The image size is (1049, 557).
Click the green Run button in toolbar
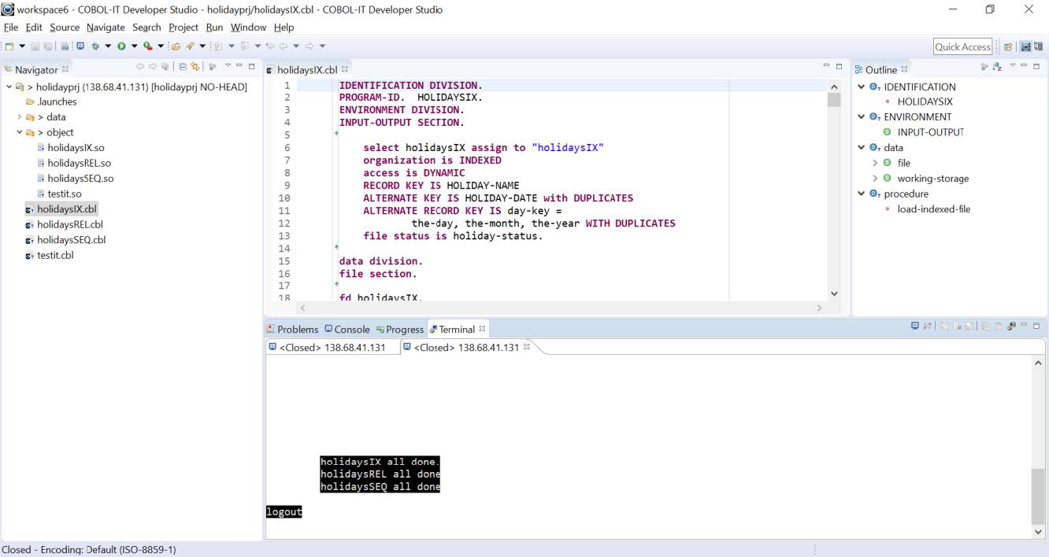coord(121,46)
